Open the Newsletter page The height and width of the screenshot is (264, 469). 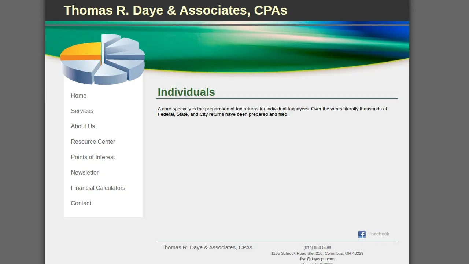tap(85, 172)
